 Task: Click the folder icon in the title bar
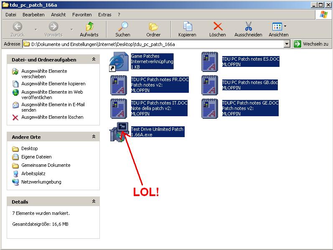click(5, 5)
